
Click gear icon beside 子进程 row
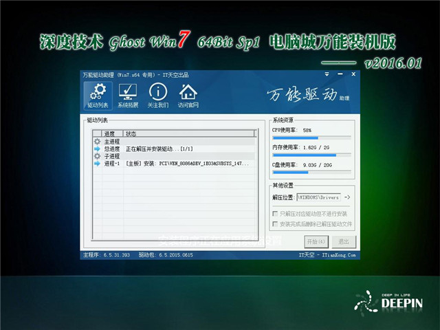pos(97,156)
